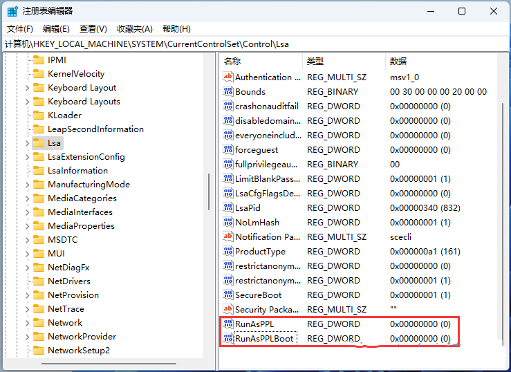Viewport: 511px width, 372px height.
Task: Select the NetTrace tree key
Action: (66, 309)
